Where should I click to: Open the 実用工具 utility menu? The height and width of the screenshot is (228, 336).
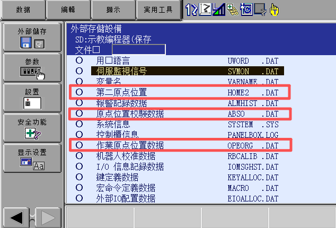pyautogui.click(x=157, y=10)
